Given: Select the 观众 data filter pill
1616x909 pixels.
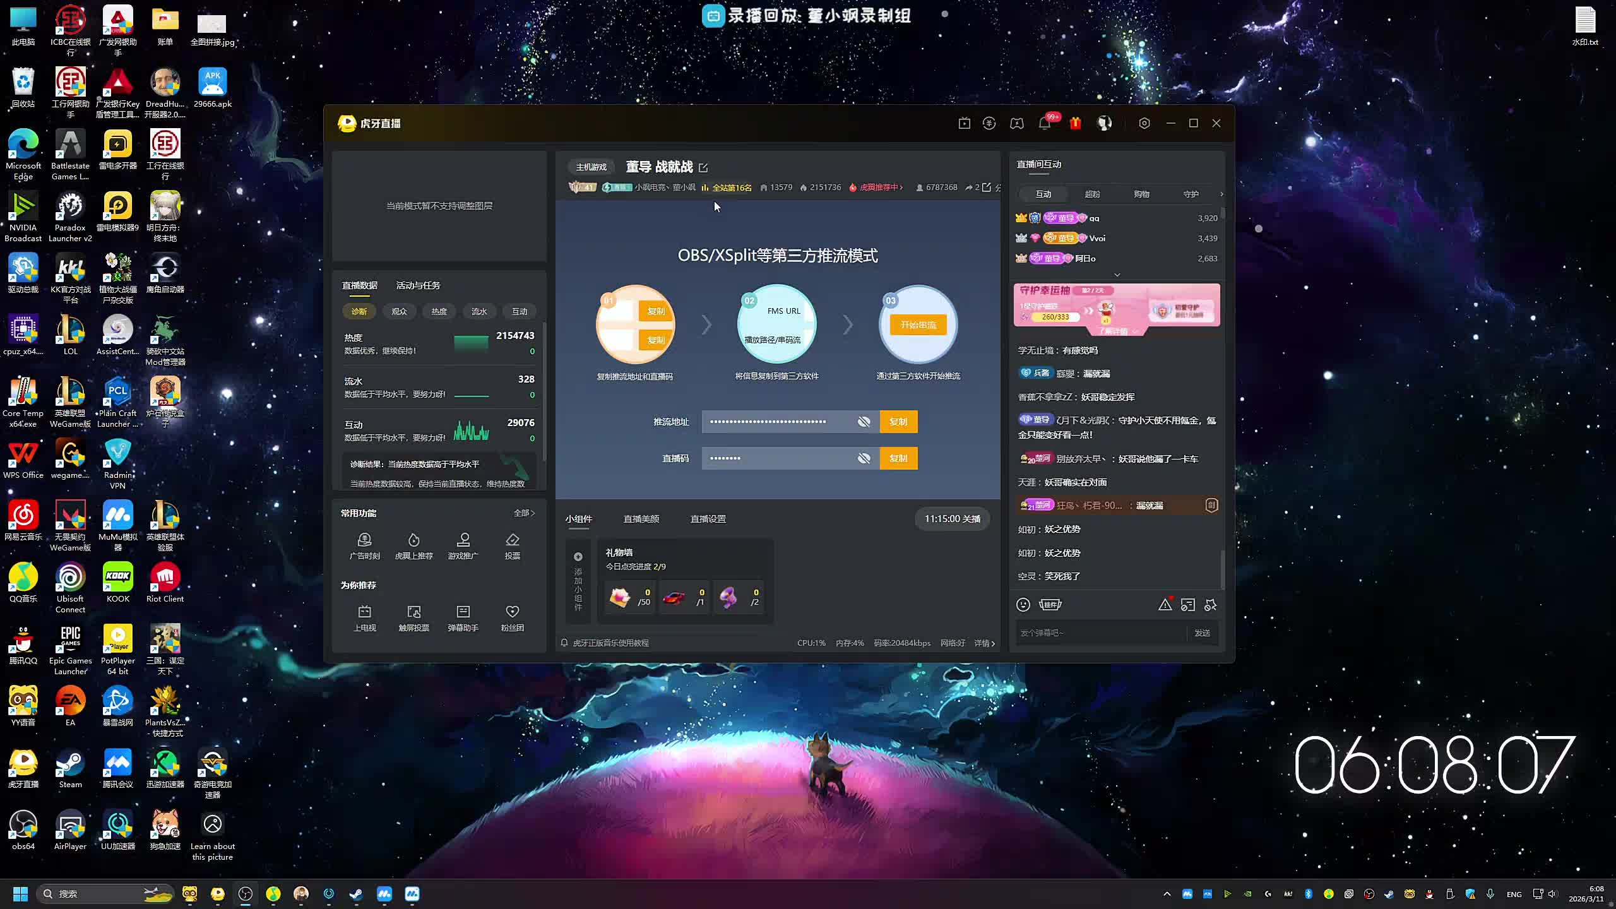Looking at the screenshot, I should pos(399,311).
